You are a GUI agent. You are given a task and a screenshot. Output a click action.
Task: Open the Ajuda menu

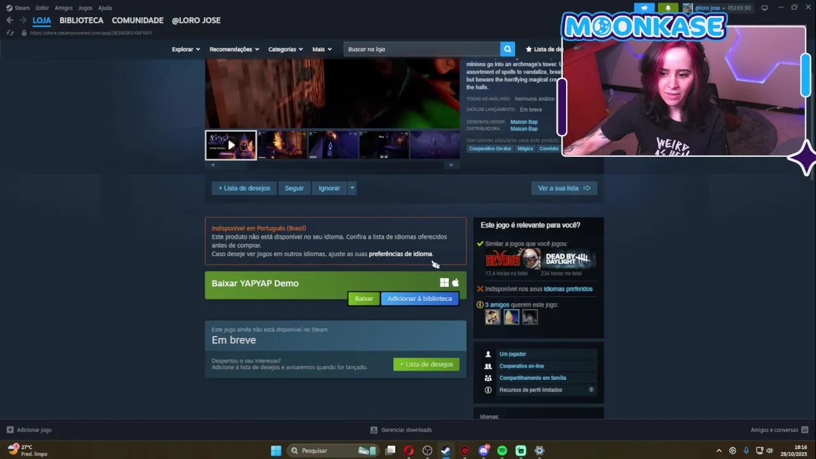click(x=105, y=8)
